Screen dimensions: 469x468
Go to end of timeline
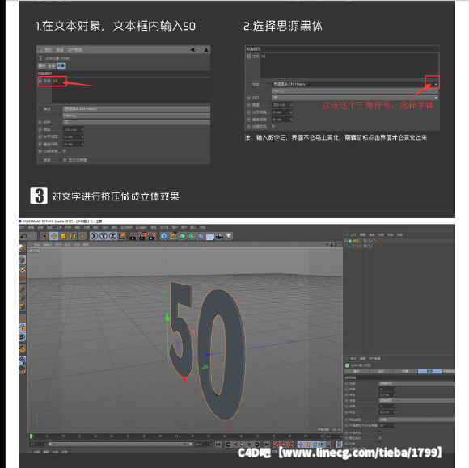pyautogui.click(x=267, y=445)
